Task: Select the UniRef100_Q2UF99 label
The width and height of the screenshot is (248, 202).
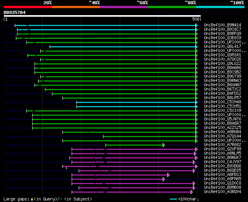Action: point(222,149)
